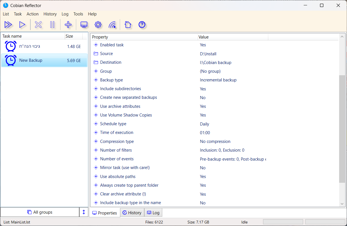Click the Abort X icon in toolbar
The image size is (347, 226).
38,25
